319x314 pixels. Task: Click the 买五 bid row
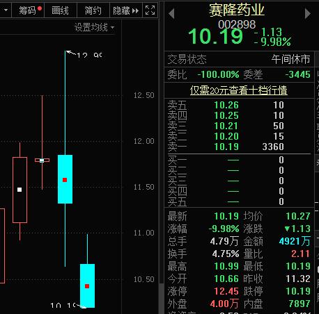238,201
